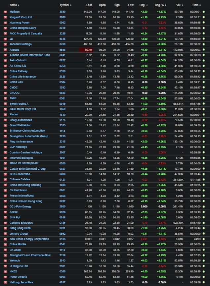Screen dimensions: 210x286
Task: Click the clock status icon in Hang Seng Bank row
Action: click(204, 228)
